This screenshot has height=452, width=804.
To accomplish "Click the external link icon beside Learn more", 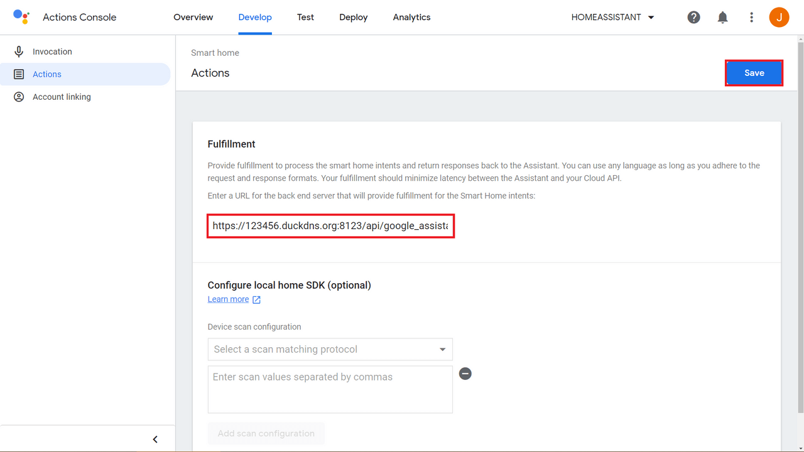I will [x=256, y=299].
